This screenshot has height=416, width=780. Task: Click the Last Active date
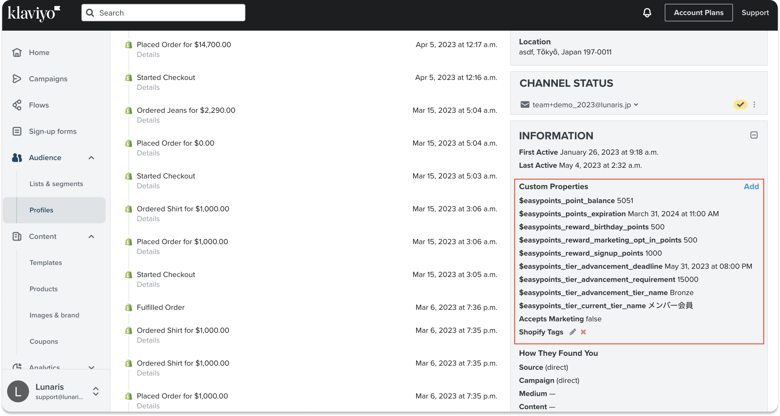pyautogui.click(x=600, y=166)
